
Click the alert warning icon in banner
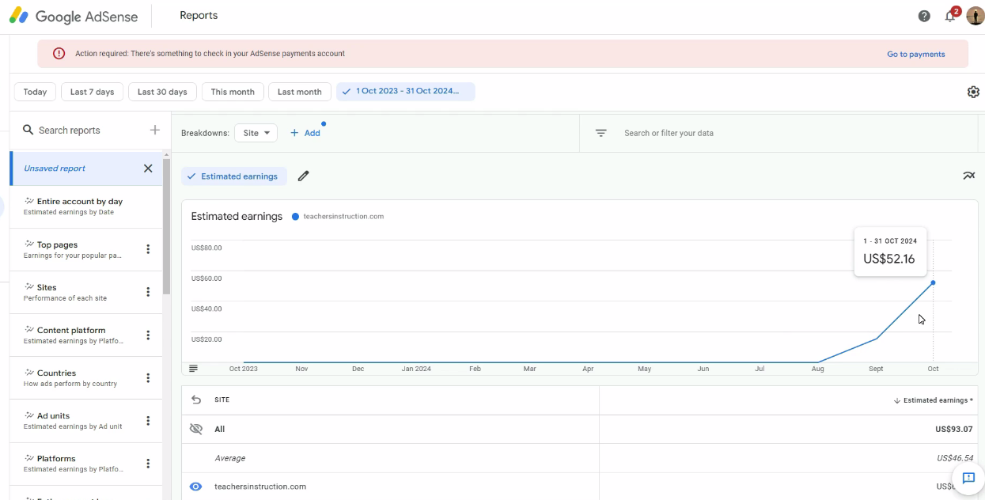(59, 54)
